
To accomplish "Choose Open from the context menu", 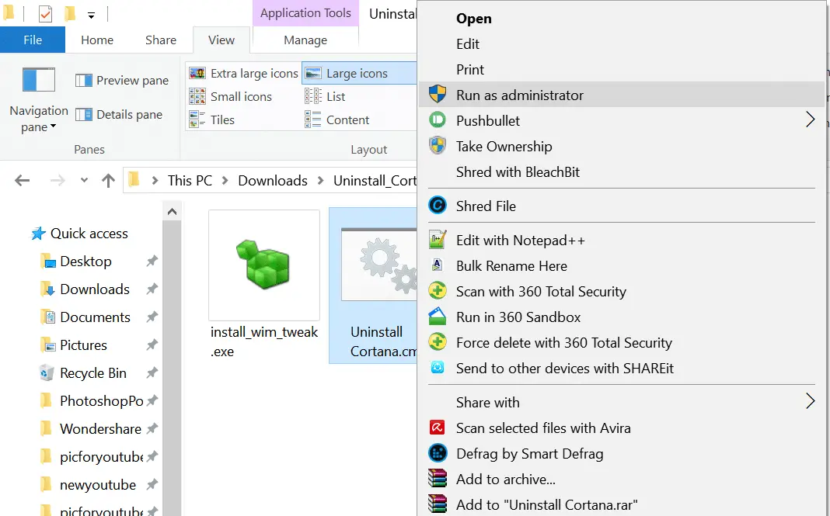I will pos(622,18).
